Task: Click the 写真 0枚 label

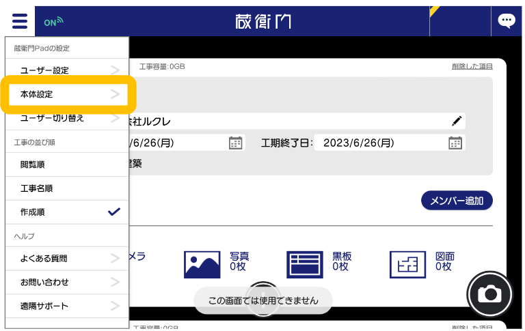Action: point(239,261)
